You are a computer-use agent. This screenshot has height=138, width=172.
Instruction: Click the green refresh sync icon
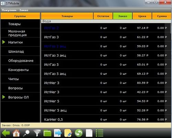(78, 133)
